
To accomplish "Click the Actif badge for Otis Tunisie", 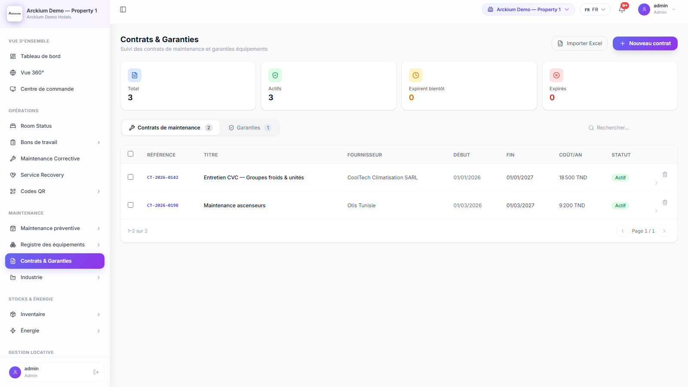I will [620, 206].
